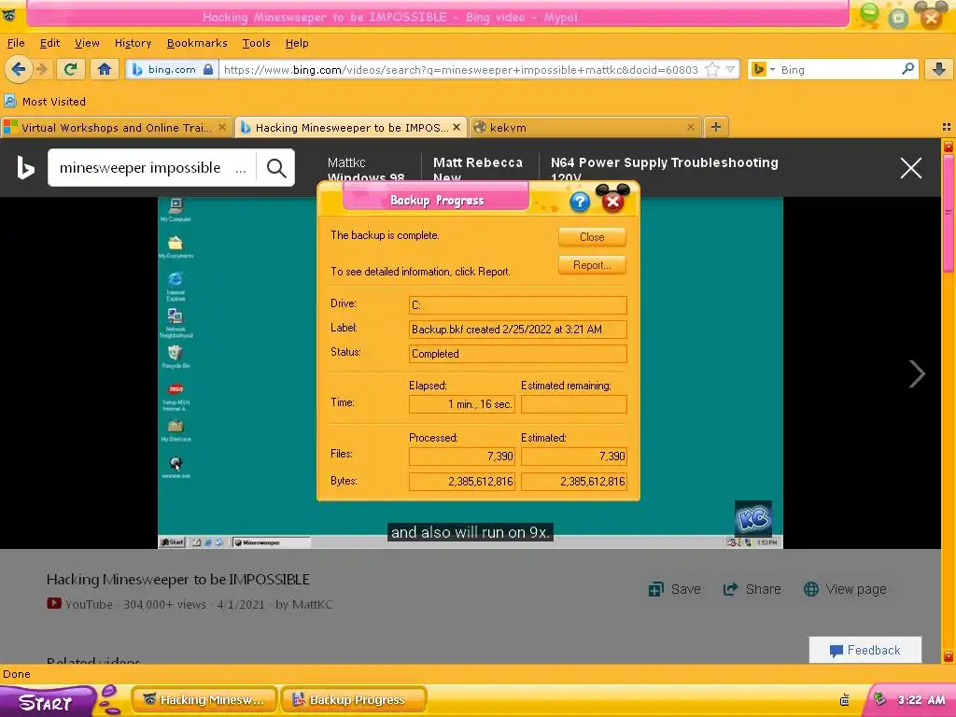Close the kekvm tab
Image resolution: width=956 pixels, height=717 pixels.
pyautogui.click(x=690, y=127)
